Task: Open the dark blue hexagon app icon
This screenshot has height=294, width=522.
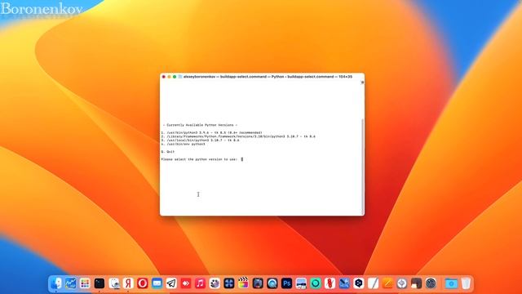Action: point(359,283)
